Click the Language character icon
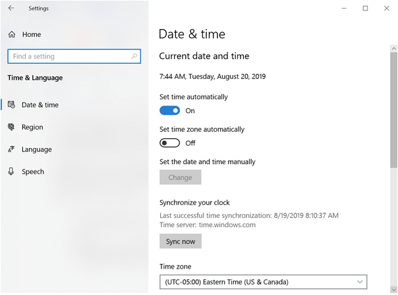This screenshot has height=295, width=398. click(x=11, y=149)
